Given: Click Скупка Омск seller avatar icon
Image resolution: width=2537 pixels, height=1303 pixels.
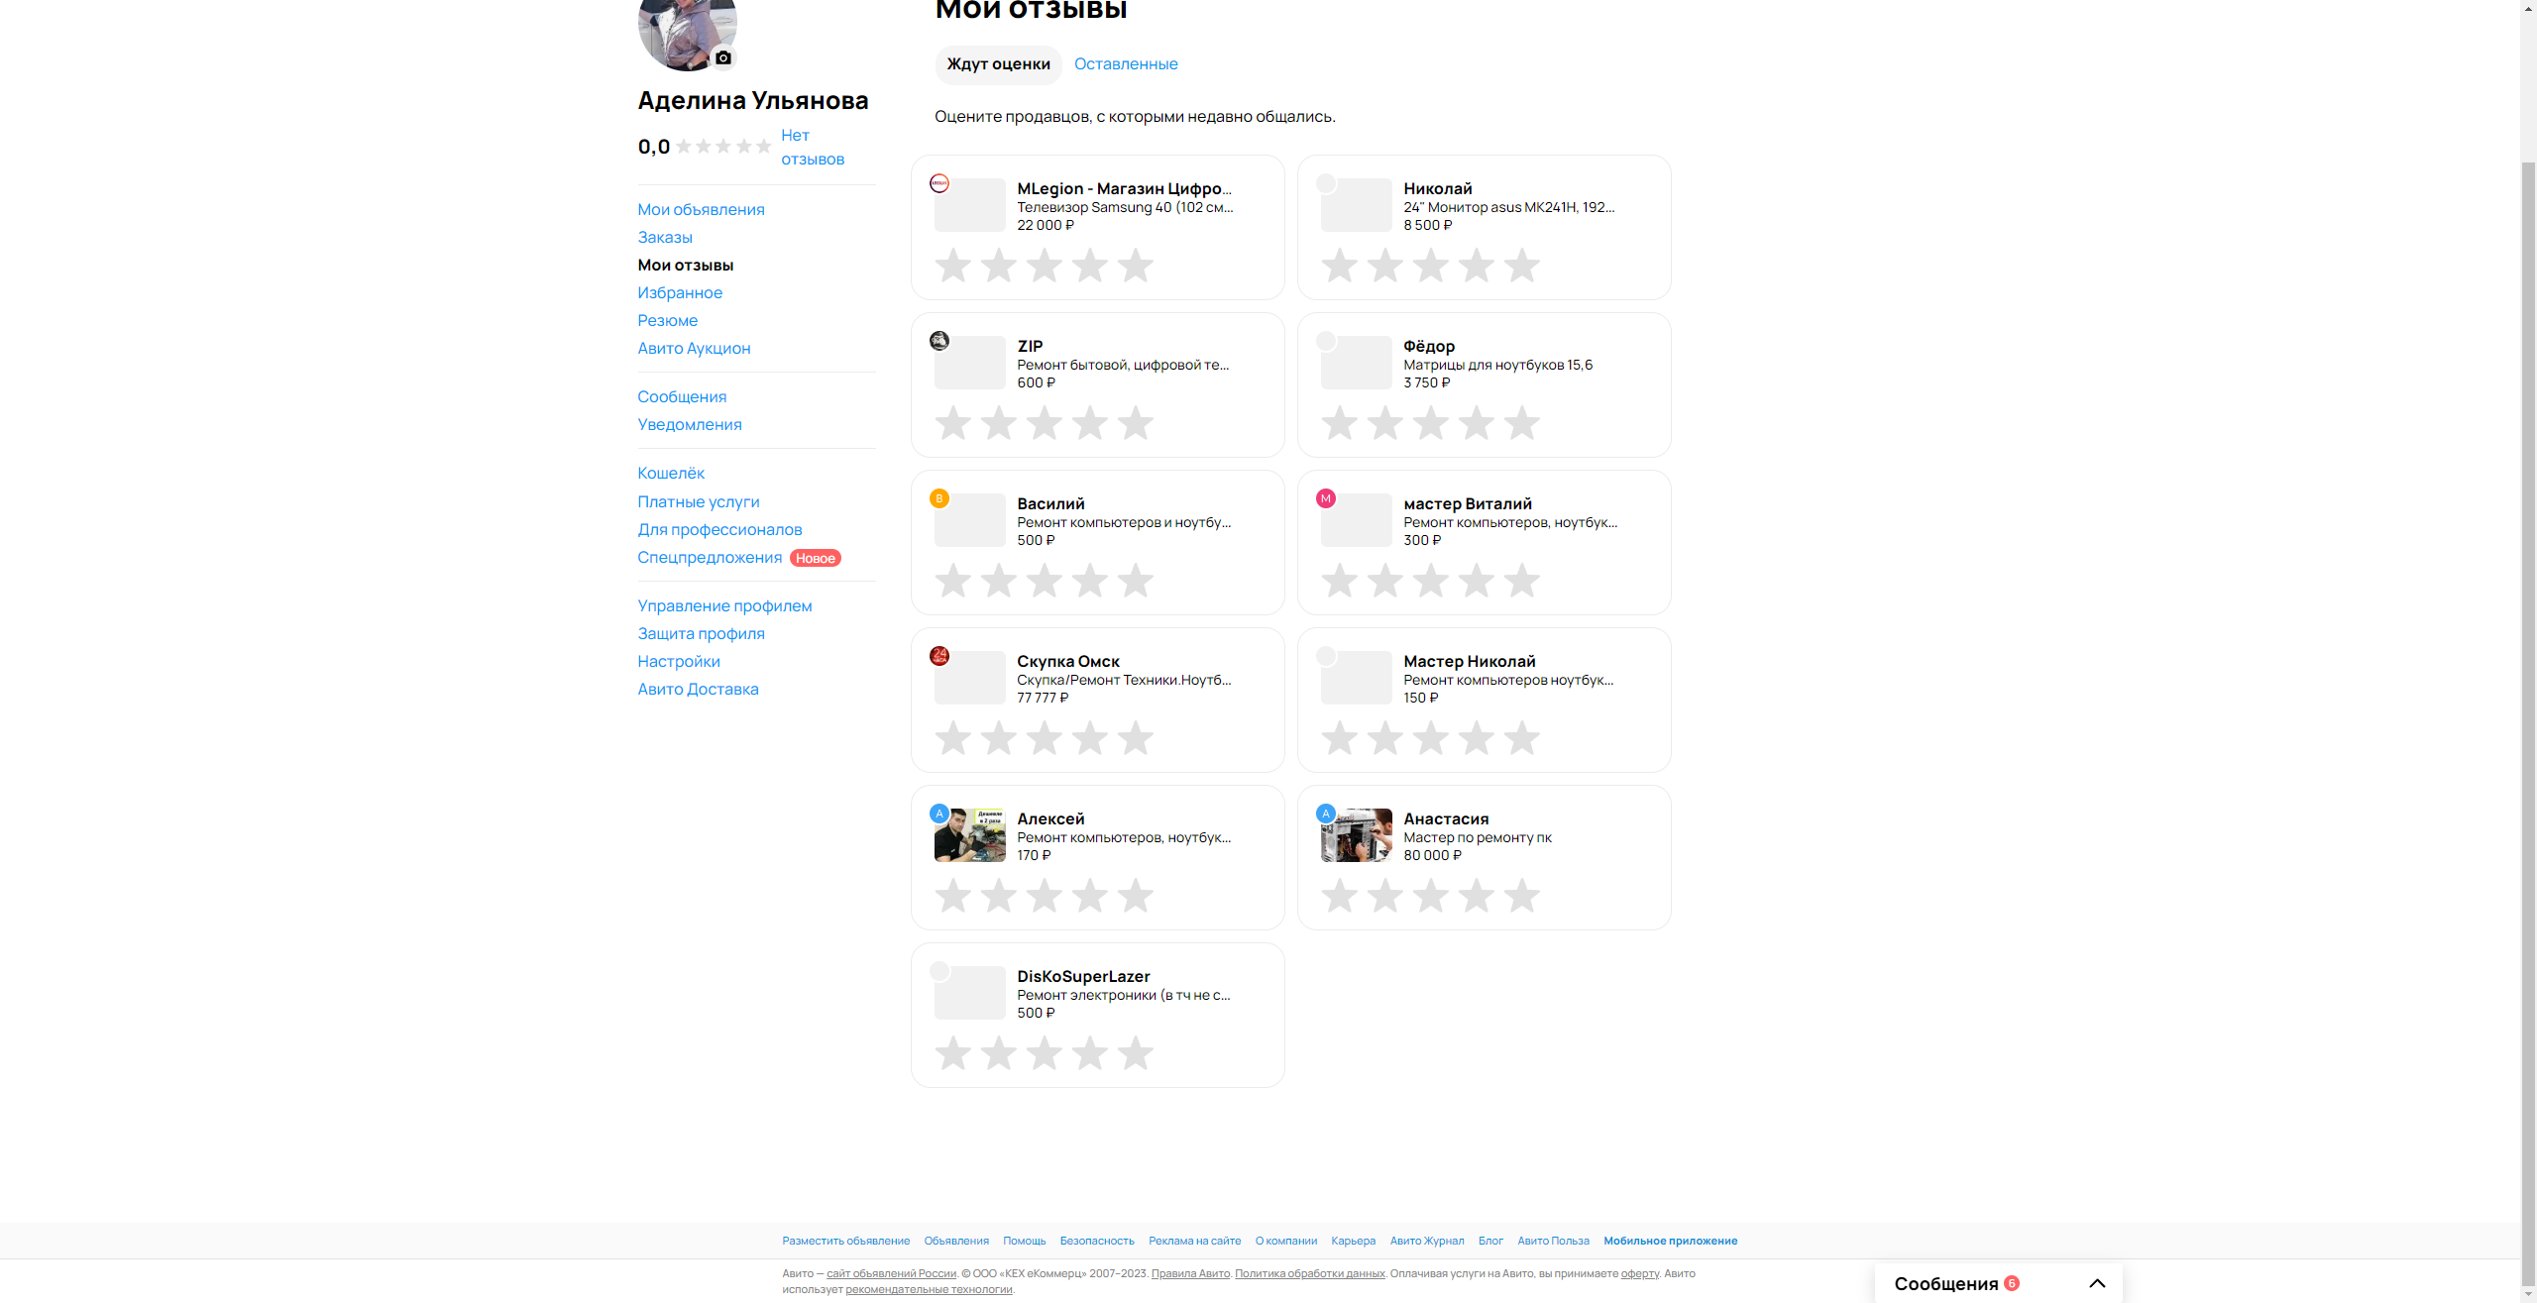Looking at the screenshot, I should [x=939, y=656].
